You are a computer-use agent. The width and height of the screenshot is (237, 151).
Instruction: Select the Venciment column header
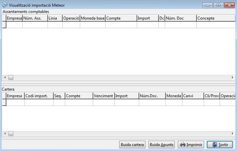click(x=104, y=96)
